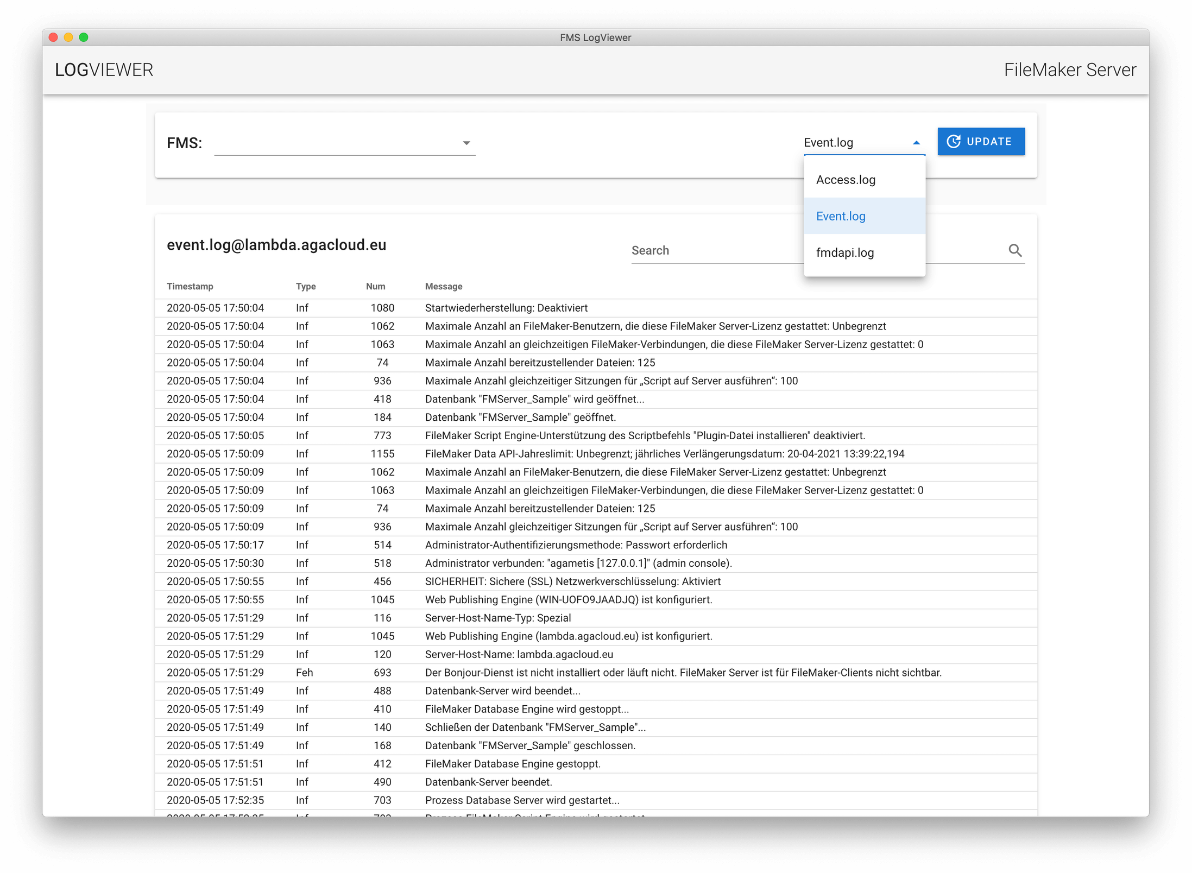
Task: Click 'Server-Host-Name-Typ: Spezial' message
Action: pyautogui.click(x=498, y=618)
